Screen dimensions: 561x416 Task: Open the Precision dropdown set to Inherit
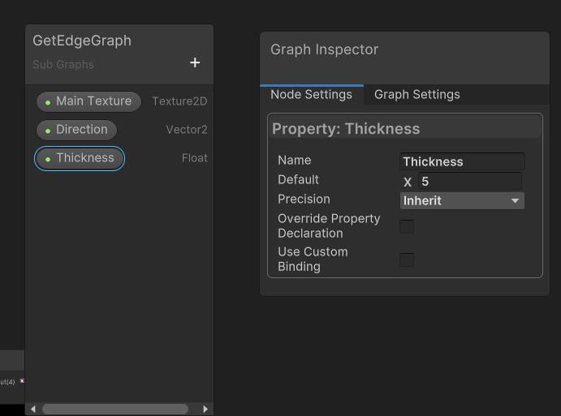(x=462, y=200)
